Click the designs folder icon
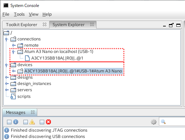 13,77
